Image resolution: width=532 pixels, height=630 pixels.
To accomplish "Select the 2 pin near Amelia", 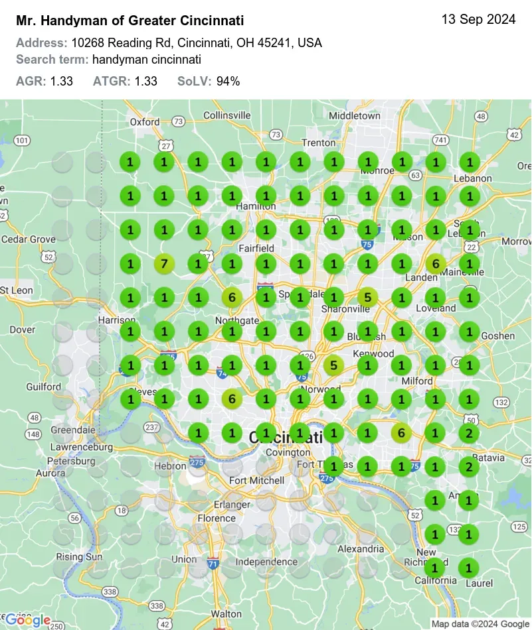I will (x=469, y=467).
